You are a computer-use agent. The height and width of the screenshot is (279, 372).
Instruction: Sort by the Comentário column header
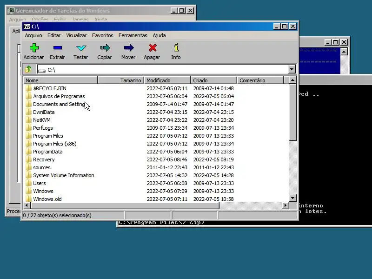(x=260, y=80)
